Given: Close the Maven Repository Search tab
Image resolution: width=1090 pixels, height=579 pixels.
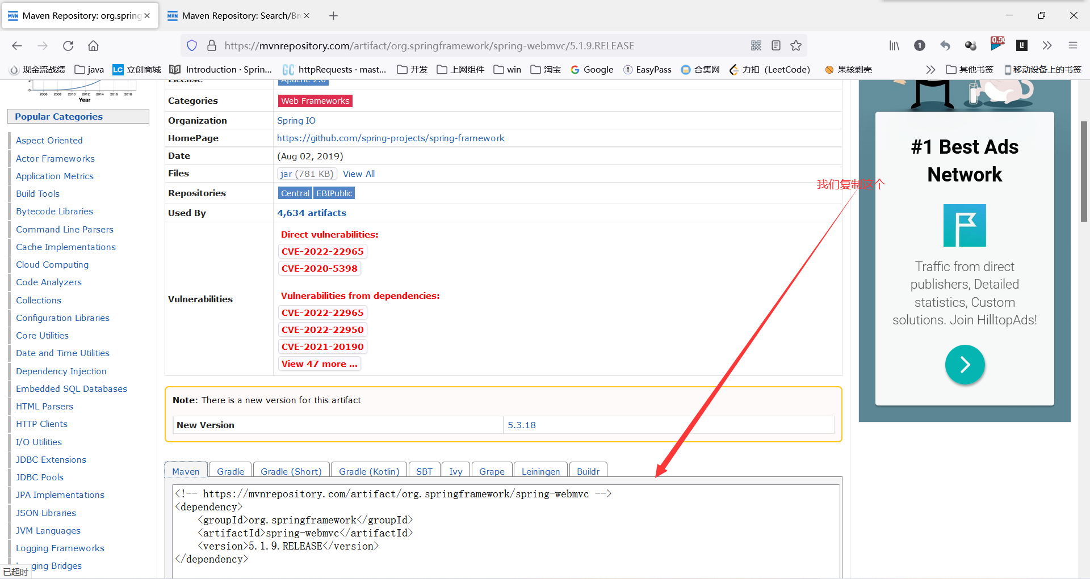Looking at the screenshot, I should click(x=307, y=16).
